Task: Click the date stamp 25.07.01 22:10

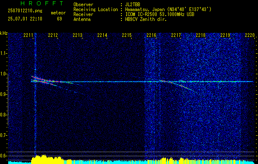Action: pos(25,19)
